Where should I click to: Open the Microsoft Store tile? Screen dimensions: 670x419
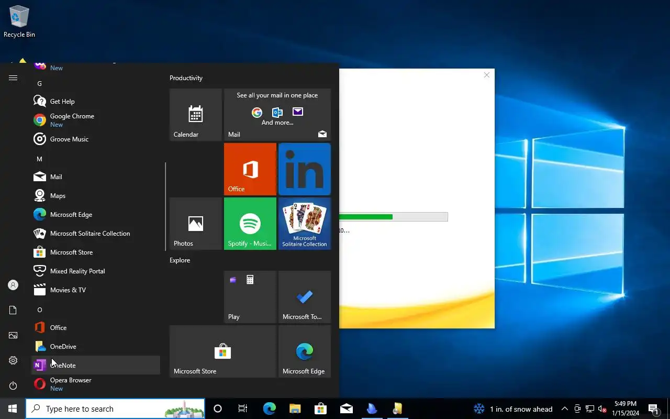pyautogui.click(x=223, y=351)
